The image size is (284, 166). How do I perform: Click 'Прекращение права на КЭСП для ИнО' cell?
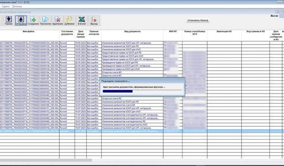(x=132, y=69)
